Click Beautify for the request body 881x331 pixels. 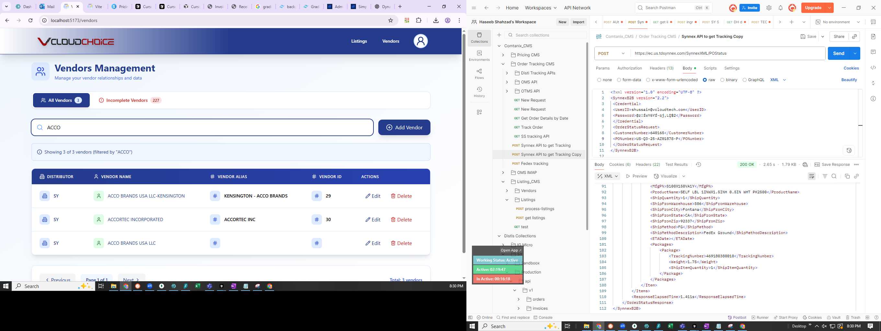[x=849, y=80]
